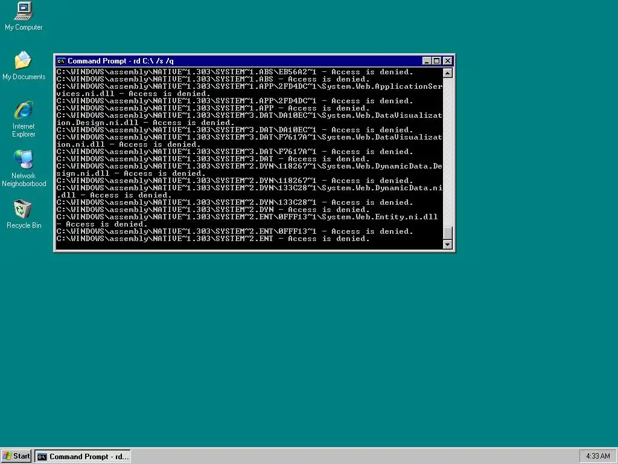Image resolution: width=618 pixels, height=464 pixels.
Task: Click the last line 'SYSTEM~2.ENT - Access is denied.'
Action: [213, 239]
